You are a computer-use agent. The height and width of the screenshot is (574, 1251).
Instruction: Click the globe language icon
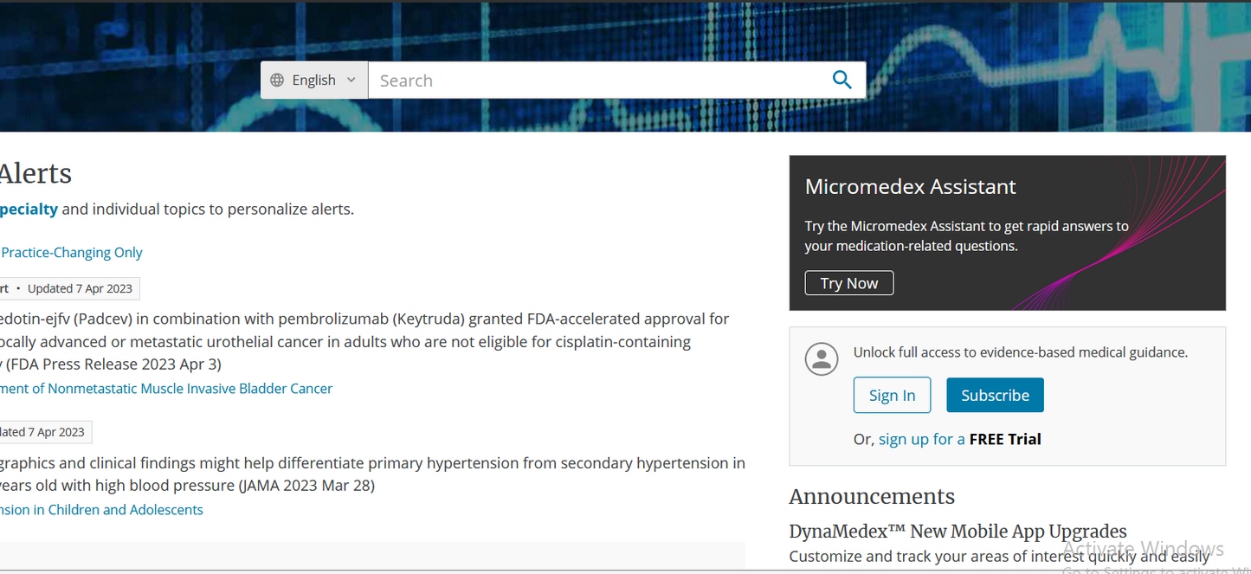(277, 81)
